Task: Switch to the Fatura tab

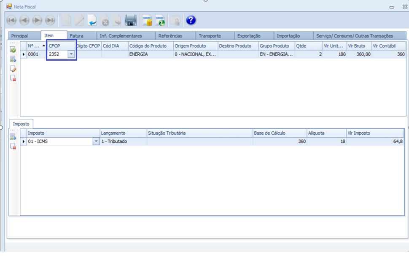Action: click(x=77, y=36)
